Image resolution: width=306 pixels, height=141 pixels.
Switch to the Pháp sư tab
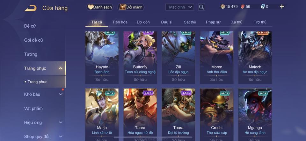213,22
